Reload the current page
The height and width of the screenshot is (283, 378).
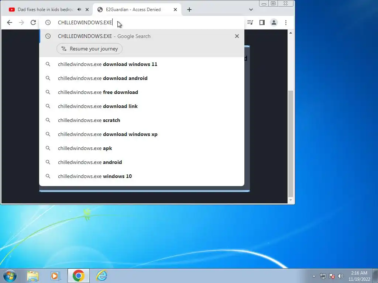[x=33, y=22]
